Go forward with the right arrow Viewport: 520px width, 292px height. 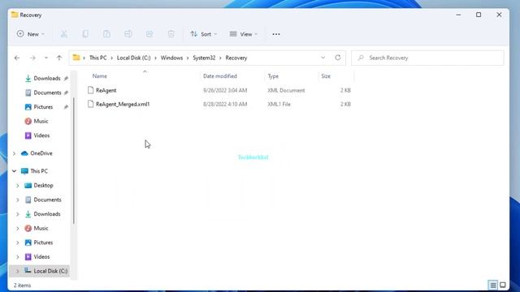[32, 58]
